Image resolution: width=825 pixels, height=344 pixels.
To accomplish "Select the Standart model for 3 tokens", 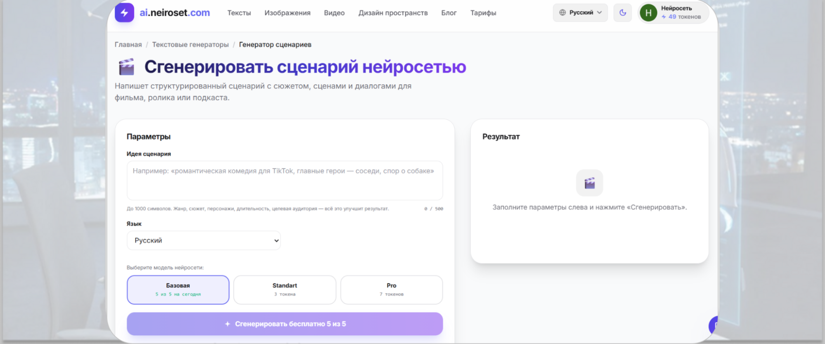I will (x=285, y=289).
